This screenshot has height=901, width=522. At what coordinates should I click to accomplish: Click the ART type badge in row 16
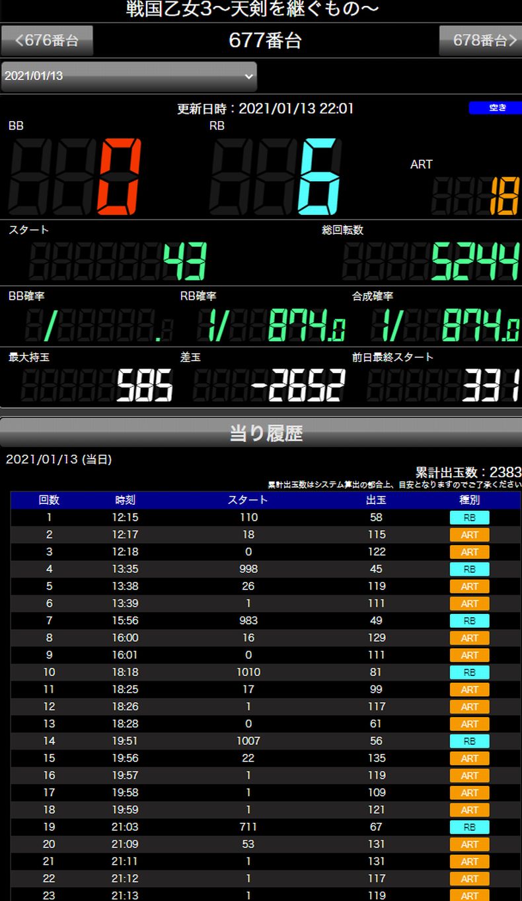tap(470, 775)
